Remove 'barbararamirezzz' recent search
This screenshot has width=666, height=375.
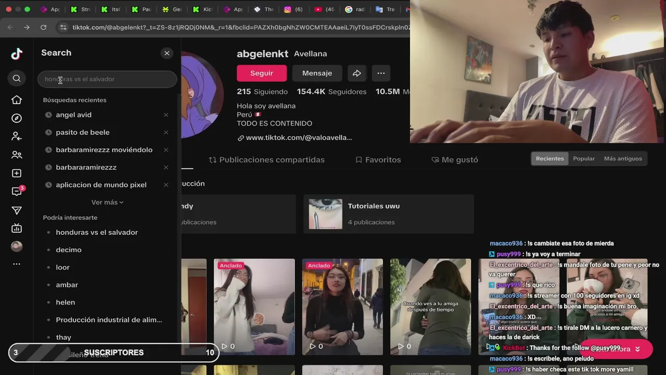[166, 167]
